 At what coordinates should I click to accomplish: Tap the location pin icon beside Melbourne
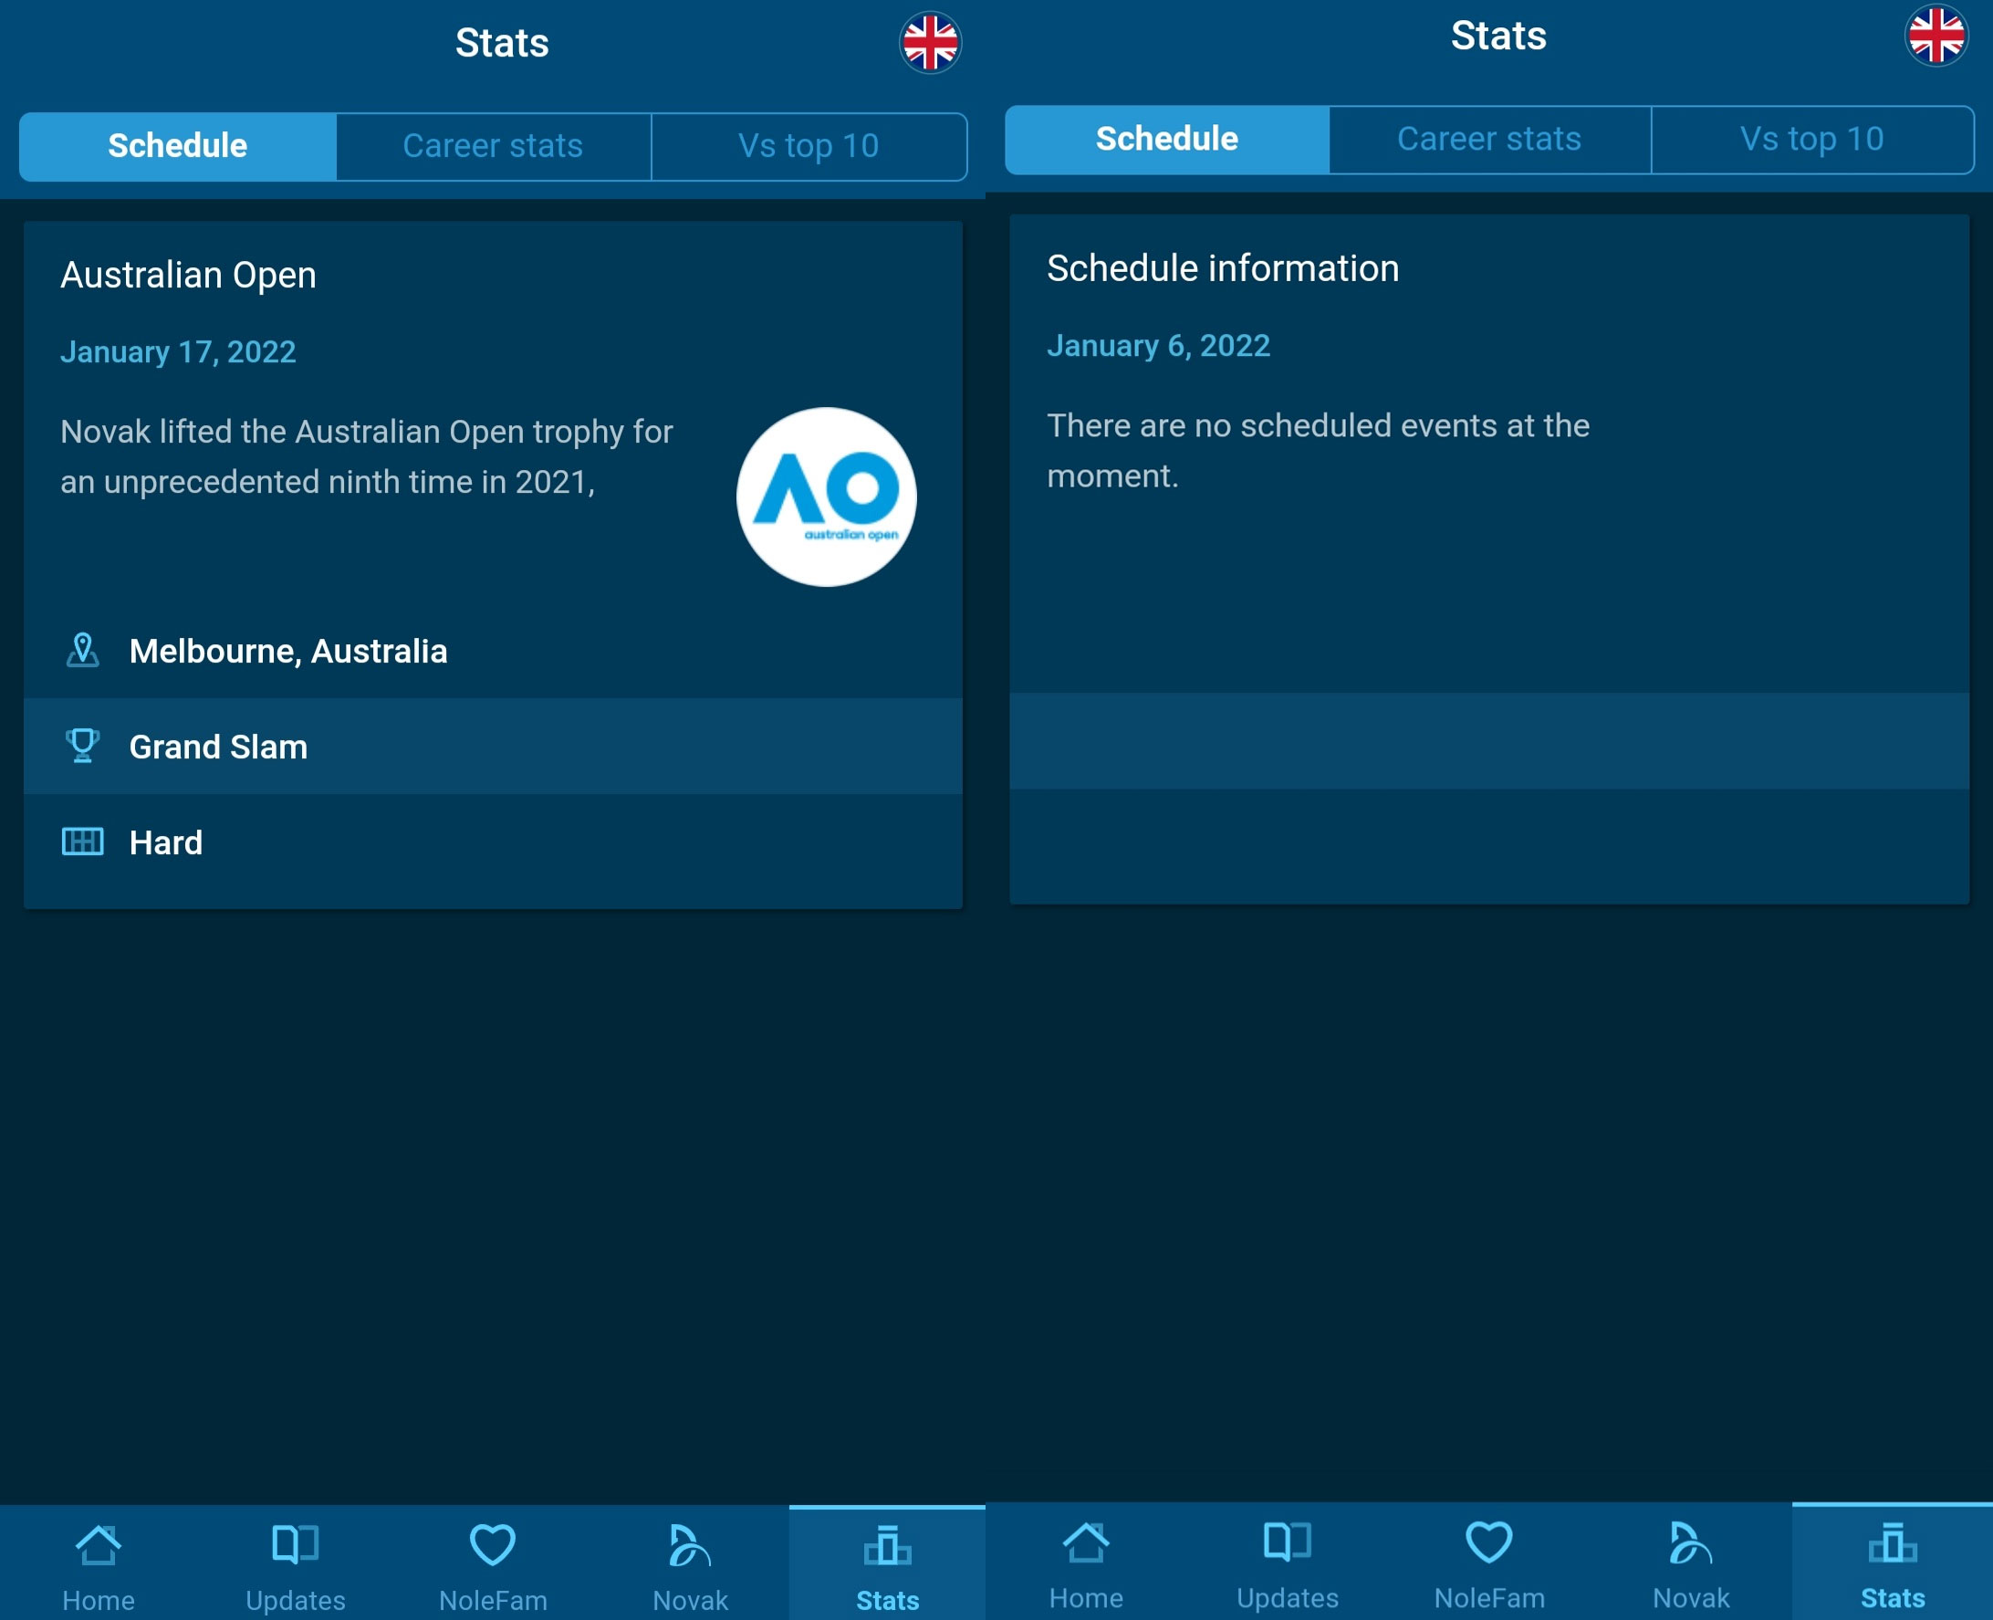click(x=83, y=651)
